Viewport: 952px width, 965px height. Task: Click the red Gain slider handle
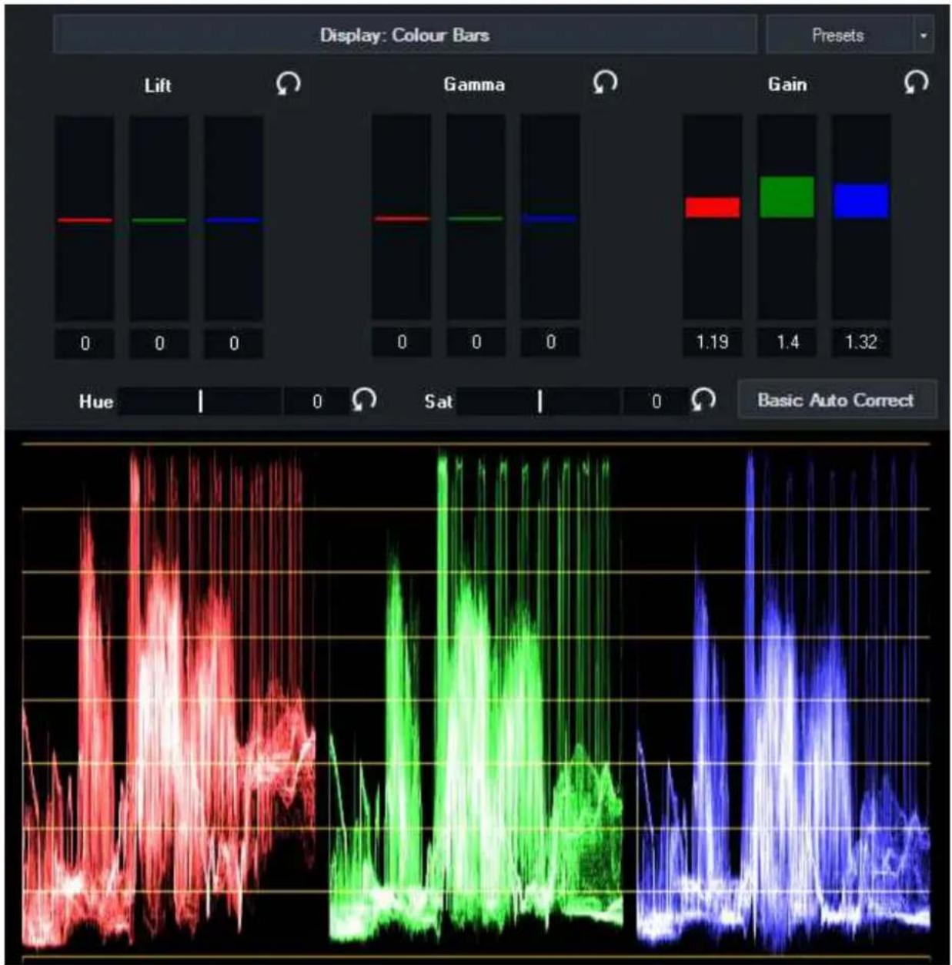point(713,207)
